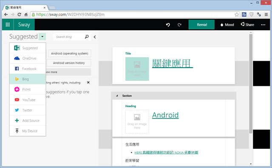The height and width of the screenshot is (168, 272).
Task: Click the title image placeholder thumbnail
Action: pyautogui.click(x=137, y=69)
